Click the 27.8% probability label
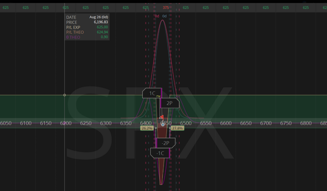327x191 pixels. tap(177, 128)
